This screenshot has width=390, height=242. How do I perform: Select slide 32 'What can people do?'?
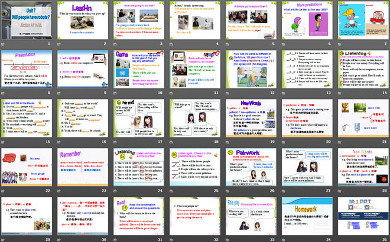pos(195,216)
